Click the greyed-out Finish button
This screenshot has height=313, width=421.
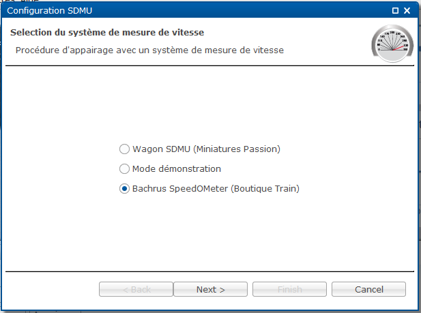289,289
